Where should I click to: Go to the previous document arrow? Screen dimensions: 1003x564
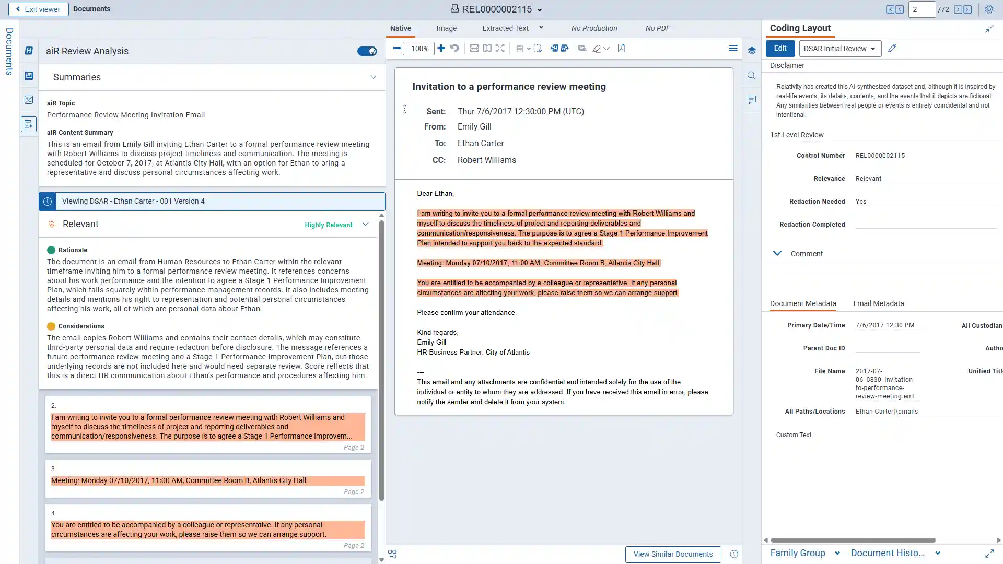[900, 9]
